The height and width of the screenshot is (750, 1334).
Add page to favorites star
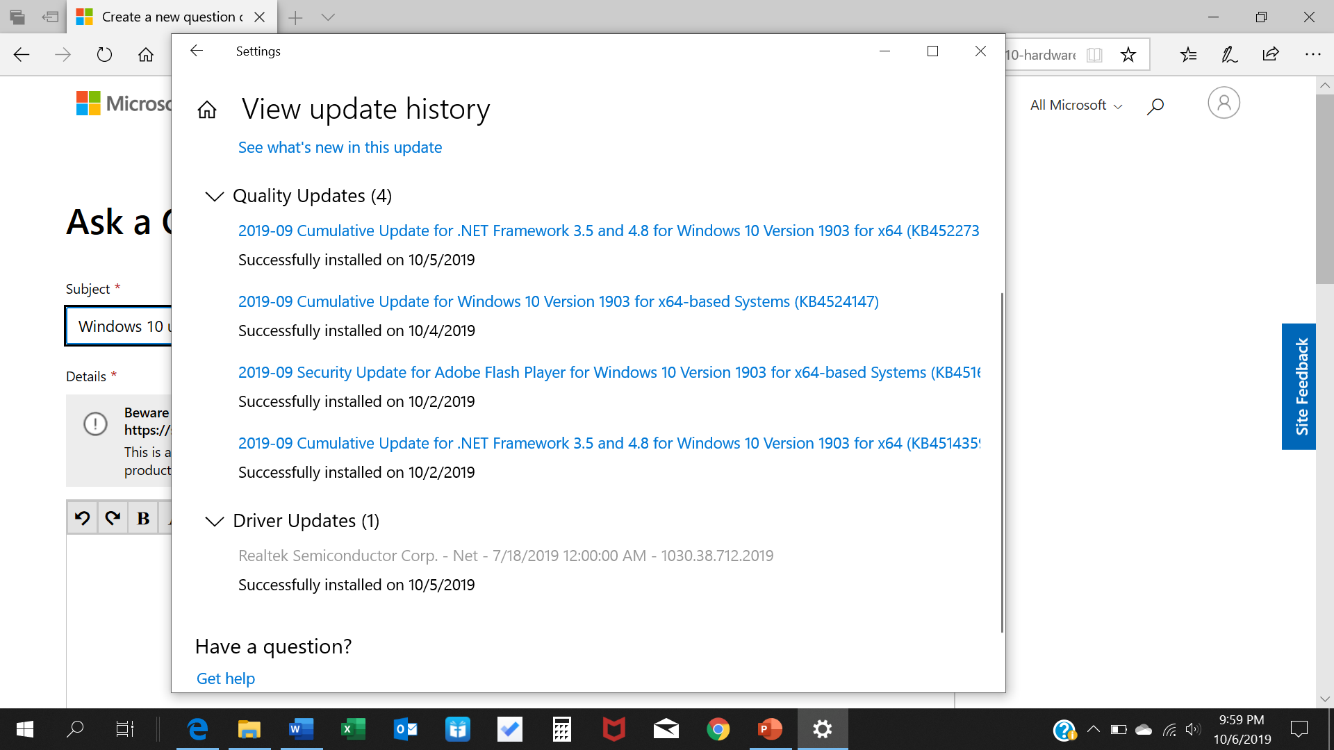[1128, 55]
